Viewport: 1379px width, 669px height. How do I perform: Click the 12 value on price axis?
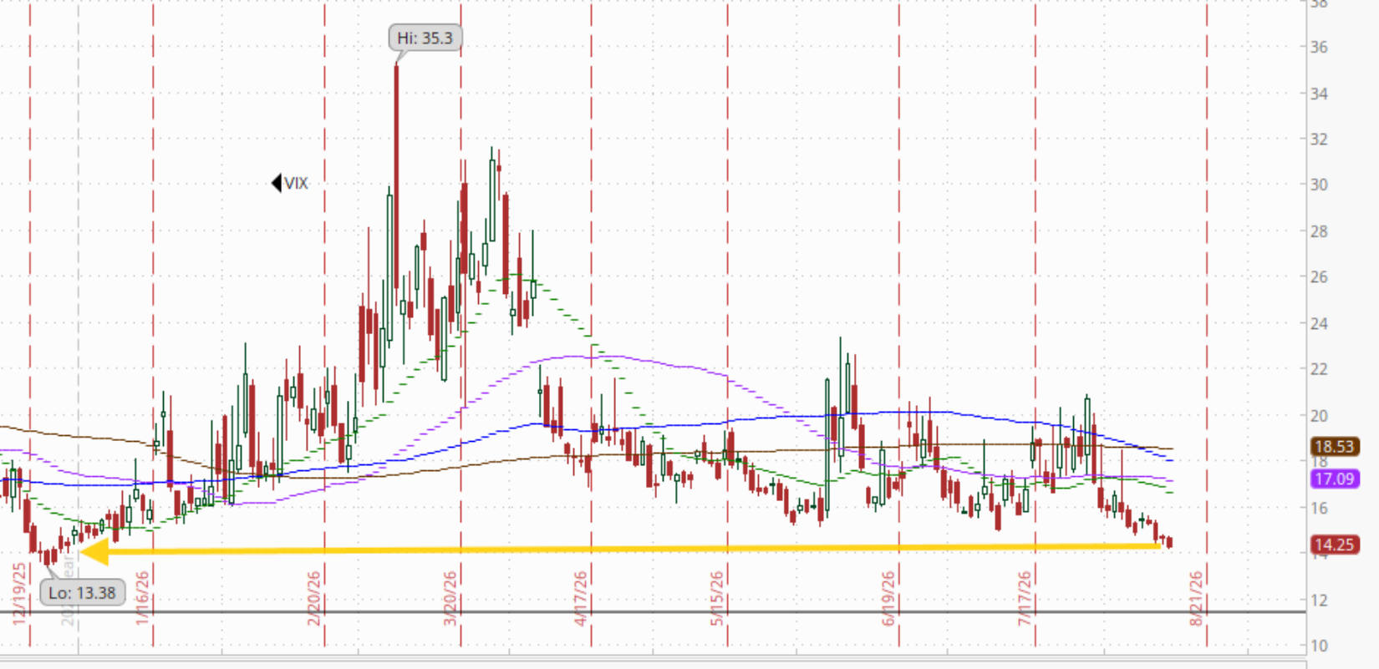click(x=1319, y=600)
